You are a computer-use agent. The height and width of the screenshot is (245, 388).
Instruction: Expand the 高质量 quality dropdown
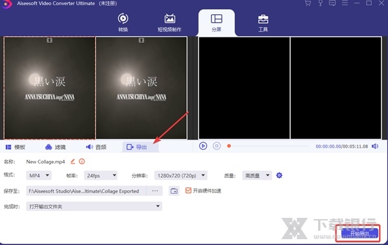point(257,175)
